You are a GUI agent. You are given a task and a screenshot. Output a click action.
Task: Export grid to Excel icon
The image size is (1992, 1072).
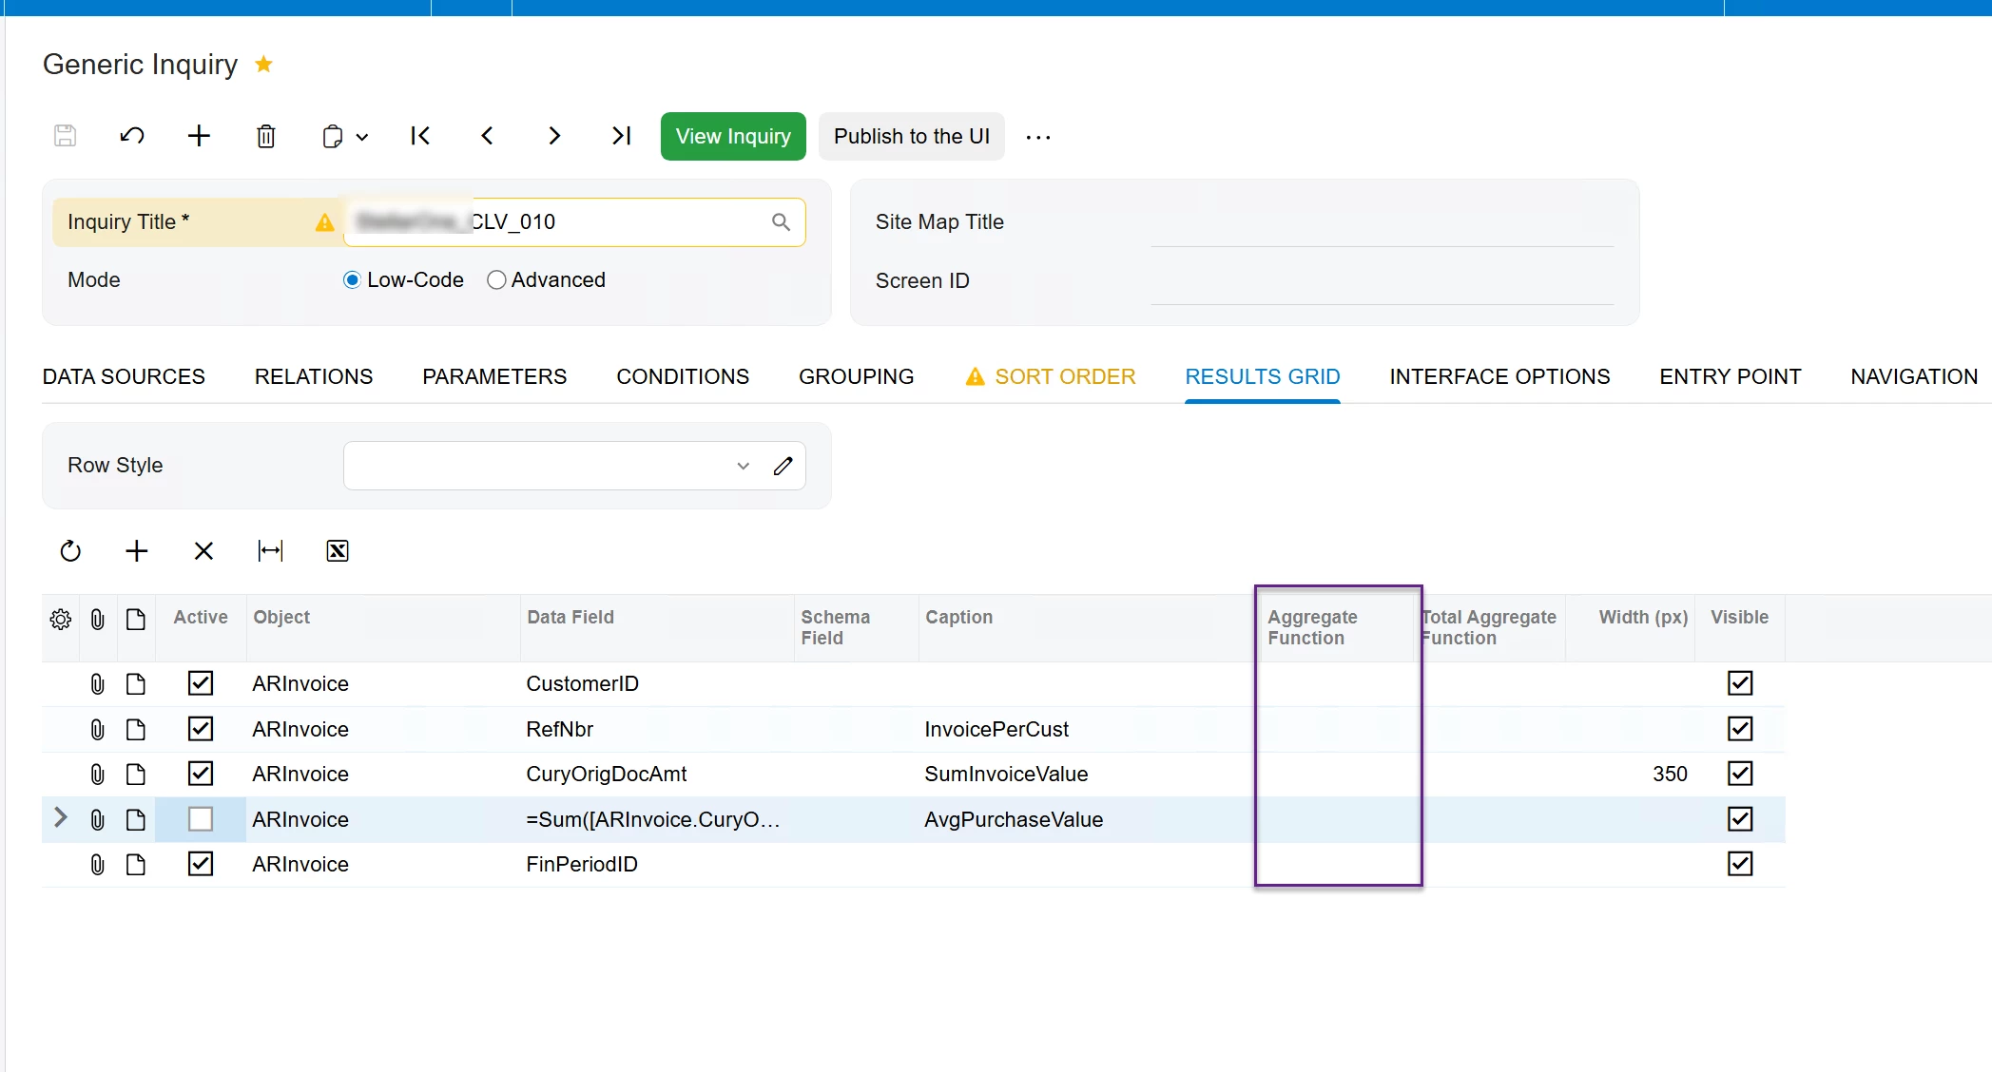[x=338, y=551]
